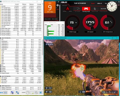Select DIMM[1] Temperature row
Screen dimensions: 120x96
[x=21, y=87]
